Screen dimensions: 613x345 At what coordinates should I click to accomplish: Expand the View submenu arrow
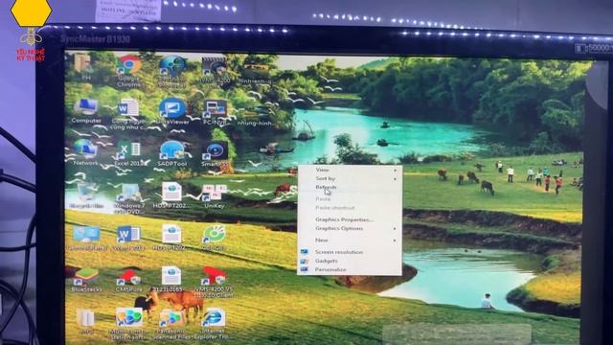point(395,171)
